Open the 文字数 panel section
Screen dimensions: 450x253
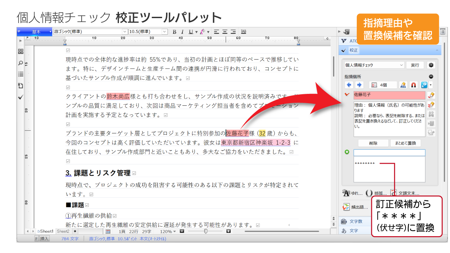tap(356, 221)
